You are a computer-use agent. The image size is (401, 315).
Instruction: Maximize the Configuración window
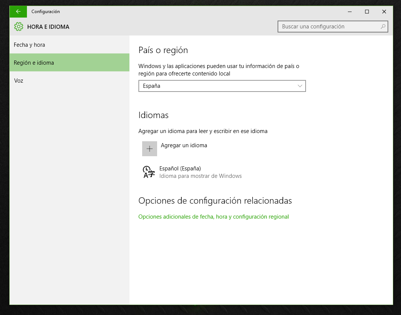pyautogui.click(x=367, y=12)
